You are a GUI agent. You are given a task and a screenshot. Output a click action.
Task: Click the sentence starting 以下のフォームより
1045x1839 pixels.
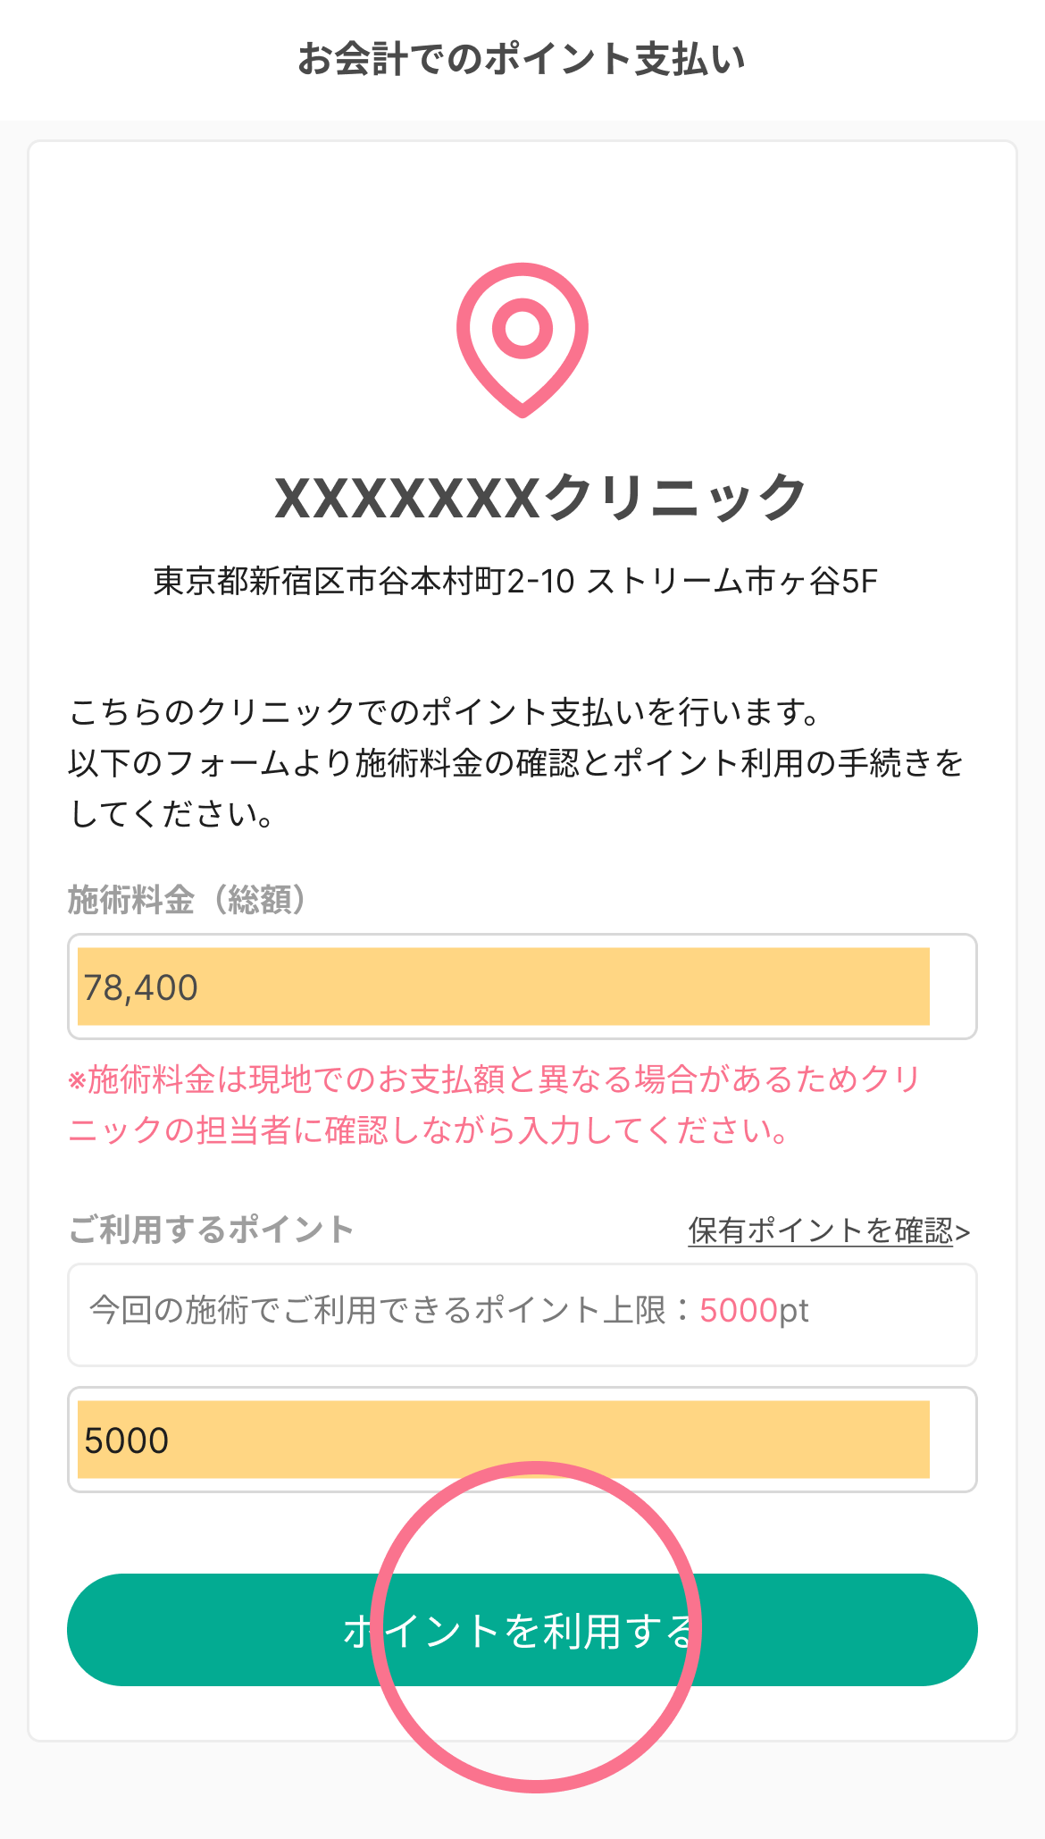tap(516, 763)
